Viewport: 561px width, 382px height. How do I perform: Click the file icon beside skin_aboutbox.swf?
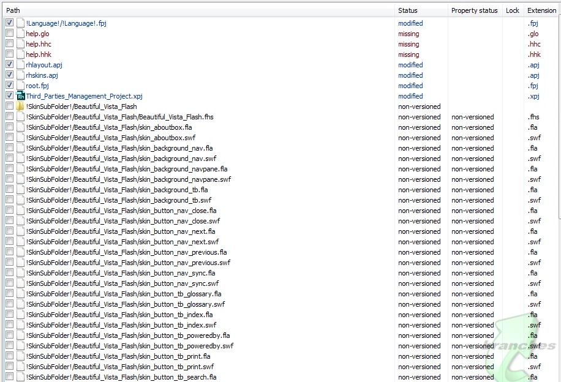click(x=20, y=138)
